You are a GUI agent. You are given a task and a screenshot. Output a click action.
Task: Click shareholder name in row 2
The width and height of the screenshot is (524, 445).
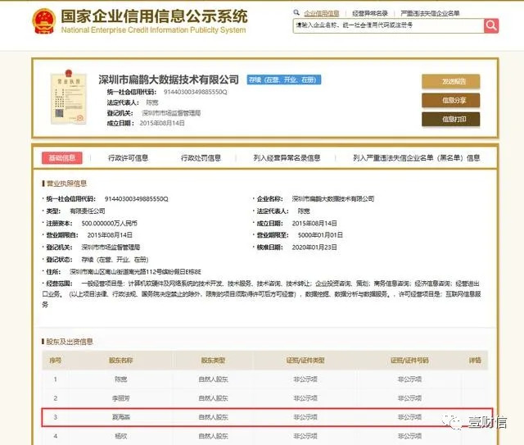click(x=120, y=398)
